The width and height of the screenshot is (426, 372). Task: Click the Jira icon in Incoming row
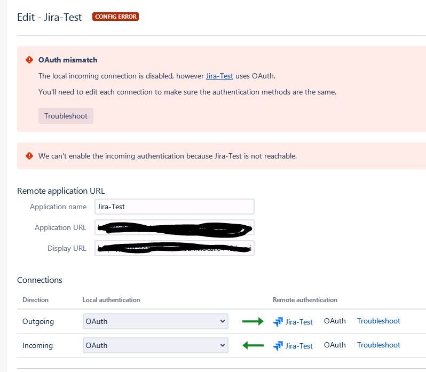[x=278, y=346]
